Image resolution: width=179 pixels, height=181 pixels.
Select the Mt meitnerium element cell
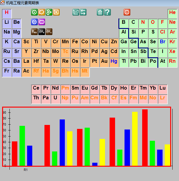pos(85,72)
